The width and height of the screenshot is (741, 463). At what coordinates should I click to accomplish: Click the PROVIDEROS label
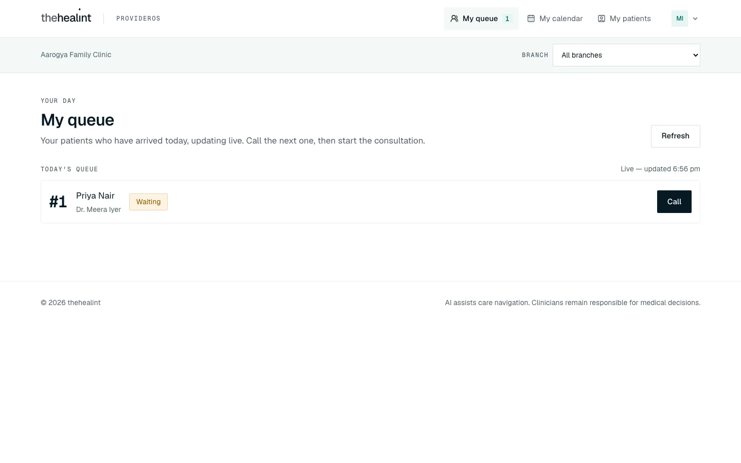[138, 19]
